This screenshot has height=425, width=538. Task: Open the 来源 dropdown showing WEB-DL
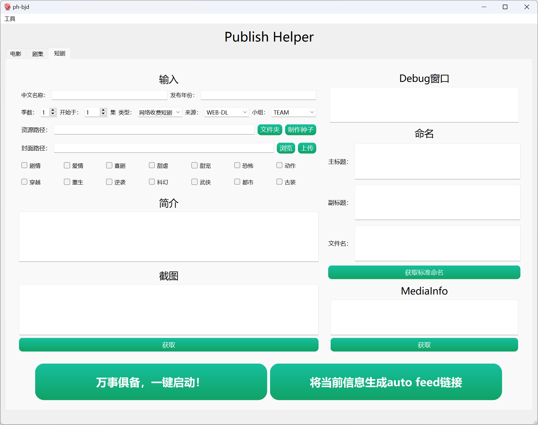[x=227, y=112]
